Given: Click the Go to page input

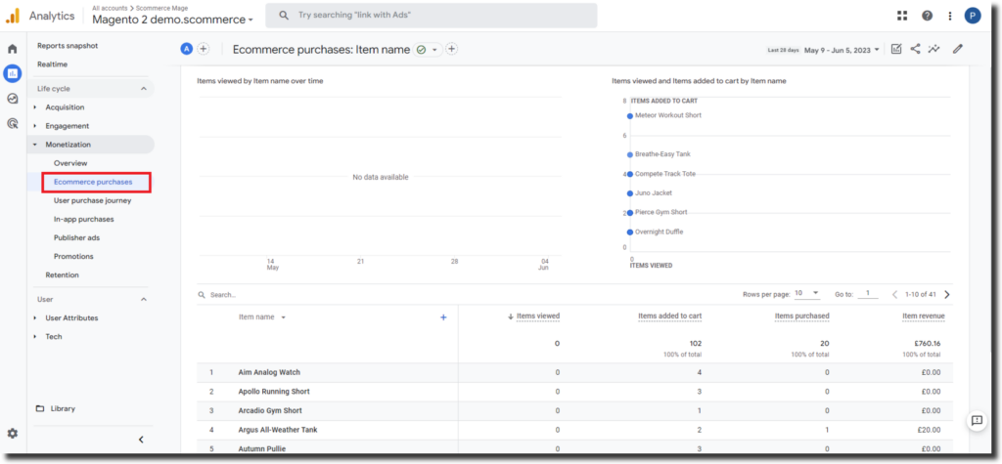Looking at the screenshot, I should (x=868, y=294).
